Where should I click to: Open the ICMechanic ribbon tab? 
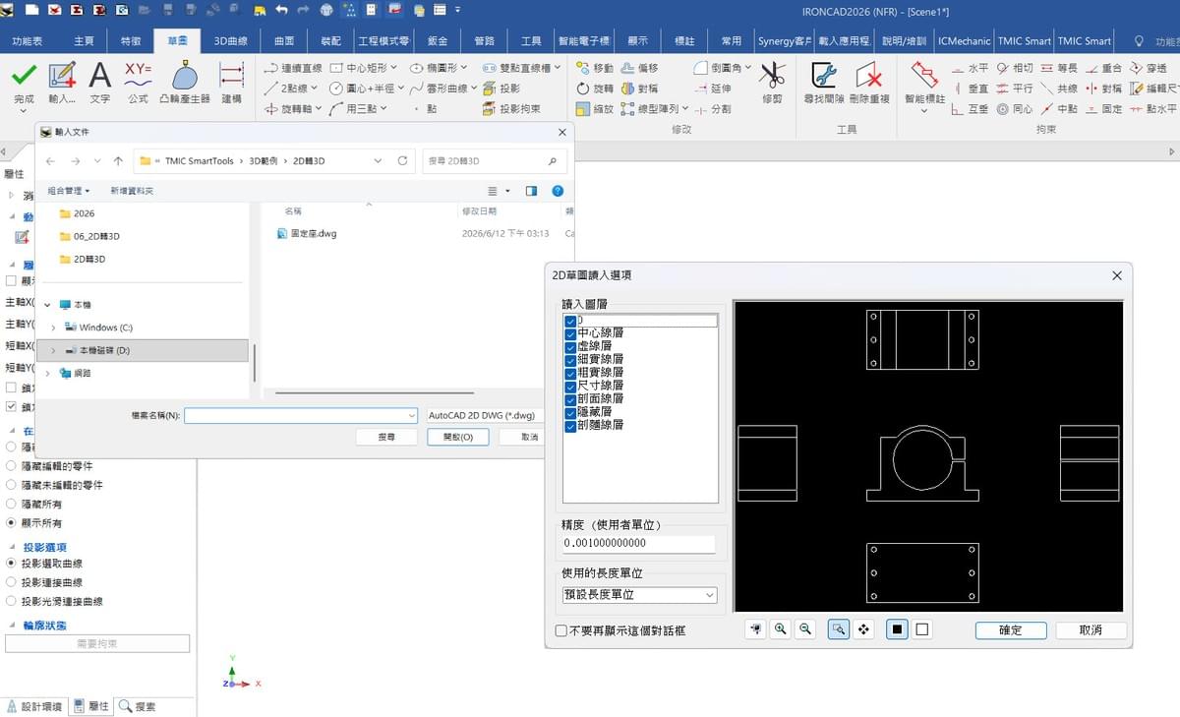click(965, 41)
